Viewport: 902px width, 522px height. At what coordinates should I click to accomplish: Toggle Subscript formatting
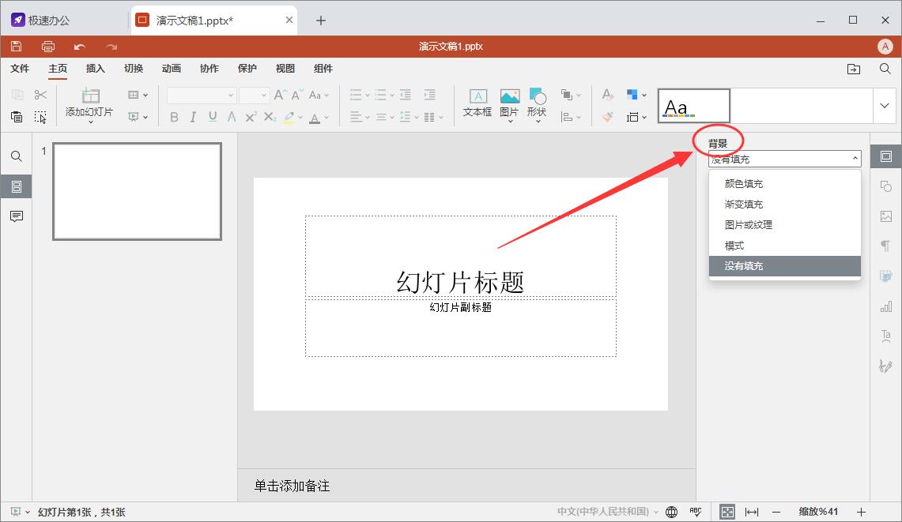270,118
